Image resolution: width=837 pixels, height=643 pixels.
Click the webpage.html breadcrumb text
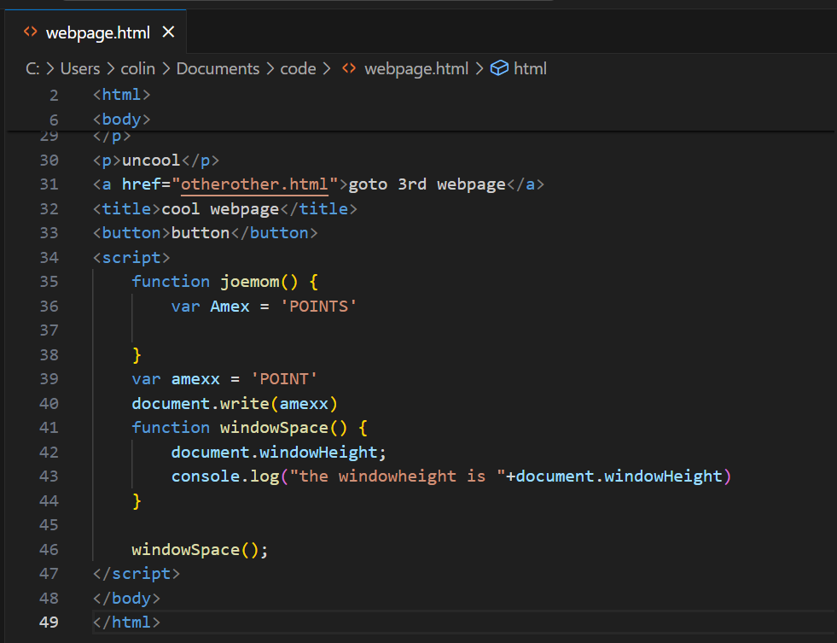(x=416, y=68)
